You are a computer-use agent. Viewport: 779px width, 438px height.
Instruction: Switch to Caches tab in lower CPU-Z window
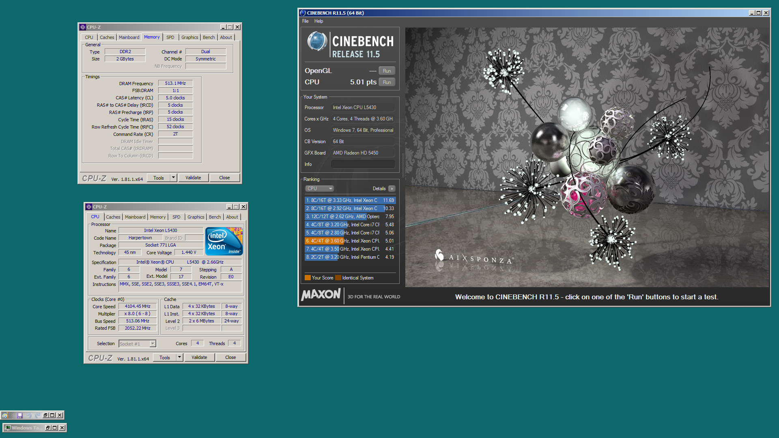click(x=113, y=217)
